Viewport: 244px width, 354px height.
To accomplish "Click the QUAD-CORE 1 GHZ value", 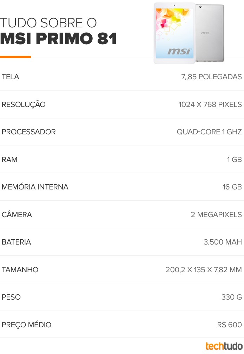I will 209,132.
